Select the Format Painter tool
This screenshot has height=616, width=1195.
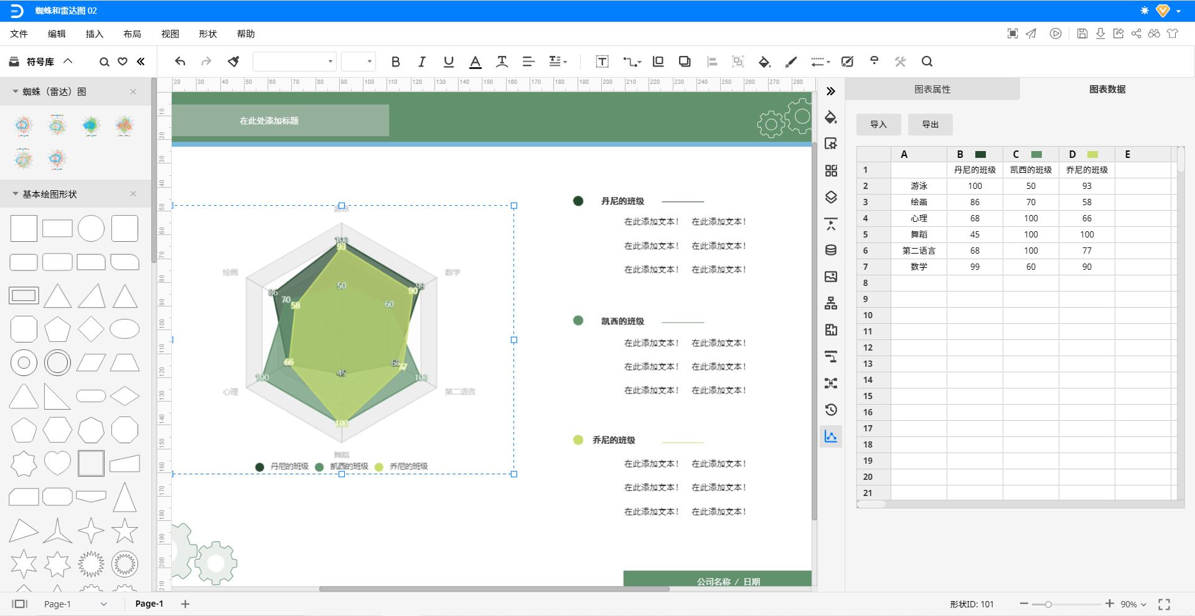coord(233,62)
